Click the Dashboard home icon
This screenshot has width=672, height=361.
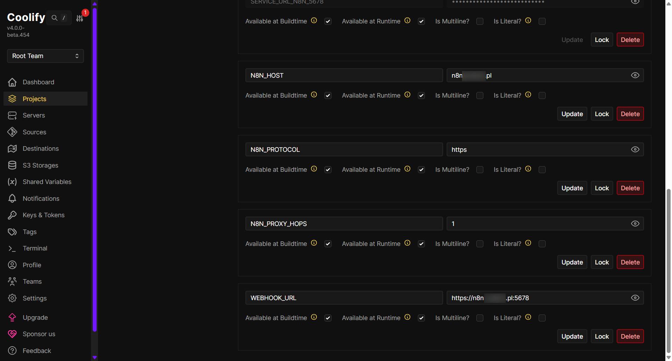point(12,82)
